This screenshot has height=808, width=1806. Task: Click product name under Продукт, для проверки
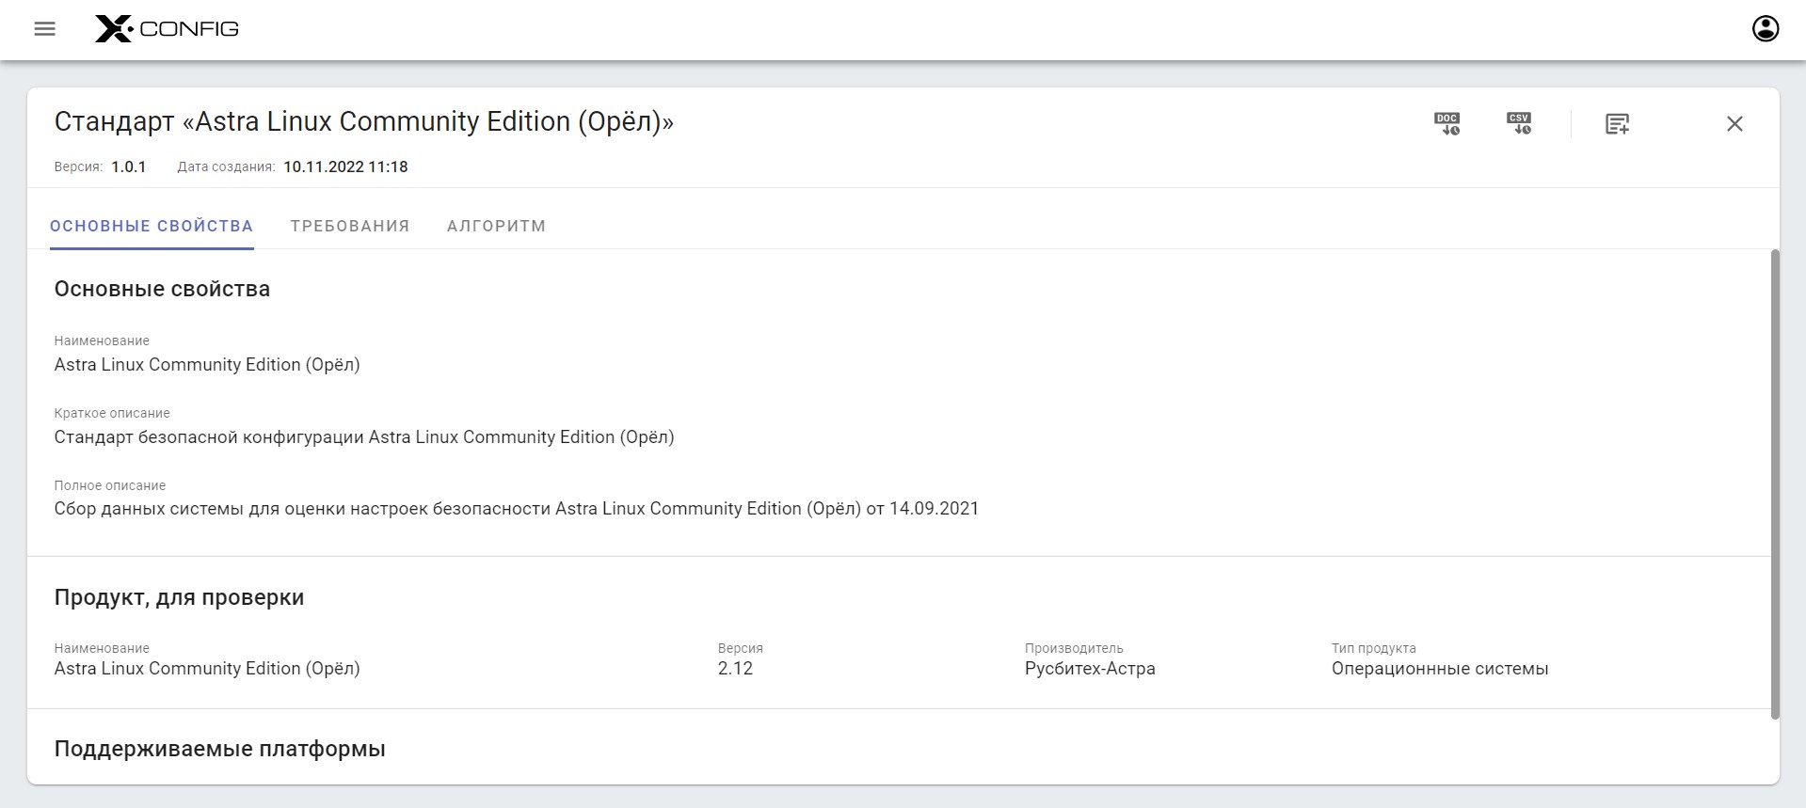click(207, 669)
